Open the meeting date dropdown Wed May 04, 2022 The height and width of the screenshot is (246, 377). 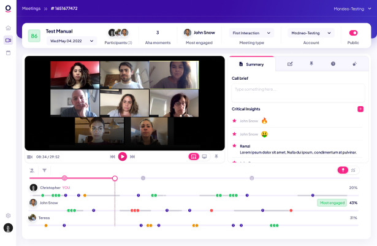(x=72, y=41)
